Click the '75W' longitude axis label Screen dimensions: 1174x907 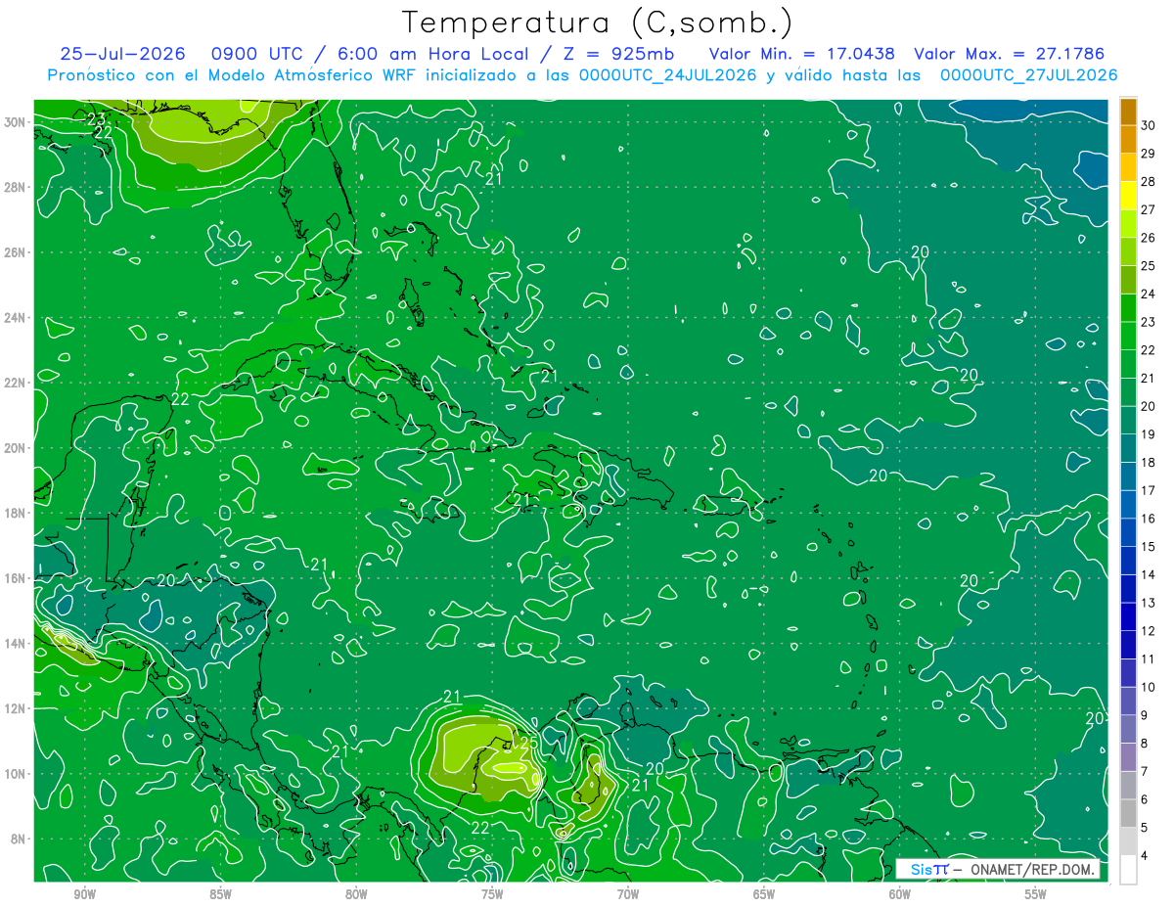tap(492, 895)
